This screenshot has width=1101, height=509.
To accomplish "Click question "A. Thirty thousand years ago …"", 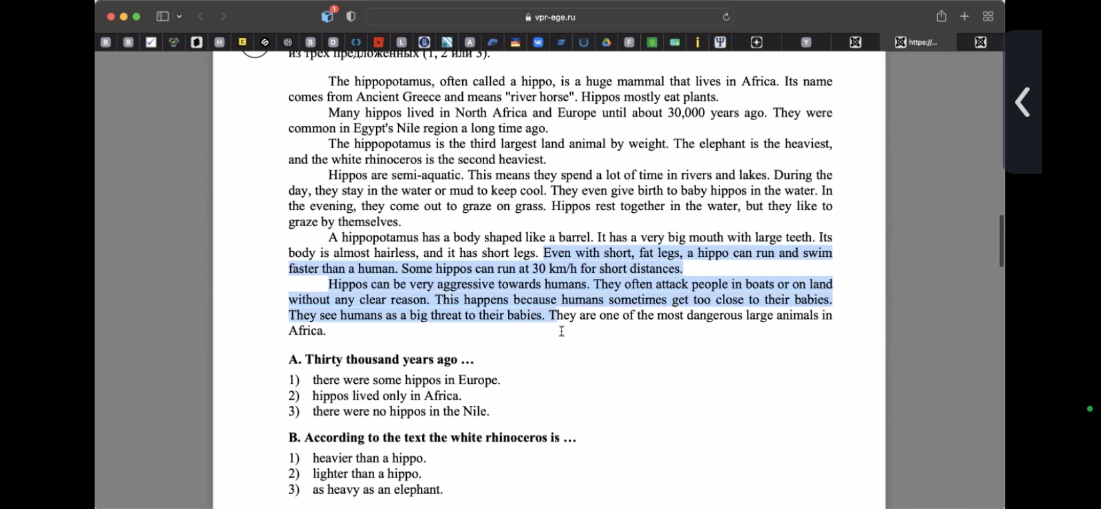I will click(x=381, y=360).
